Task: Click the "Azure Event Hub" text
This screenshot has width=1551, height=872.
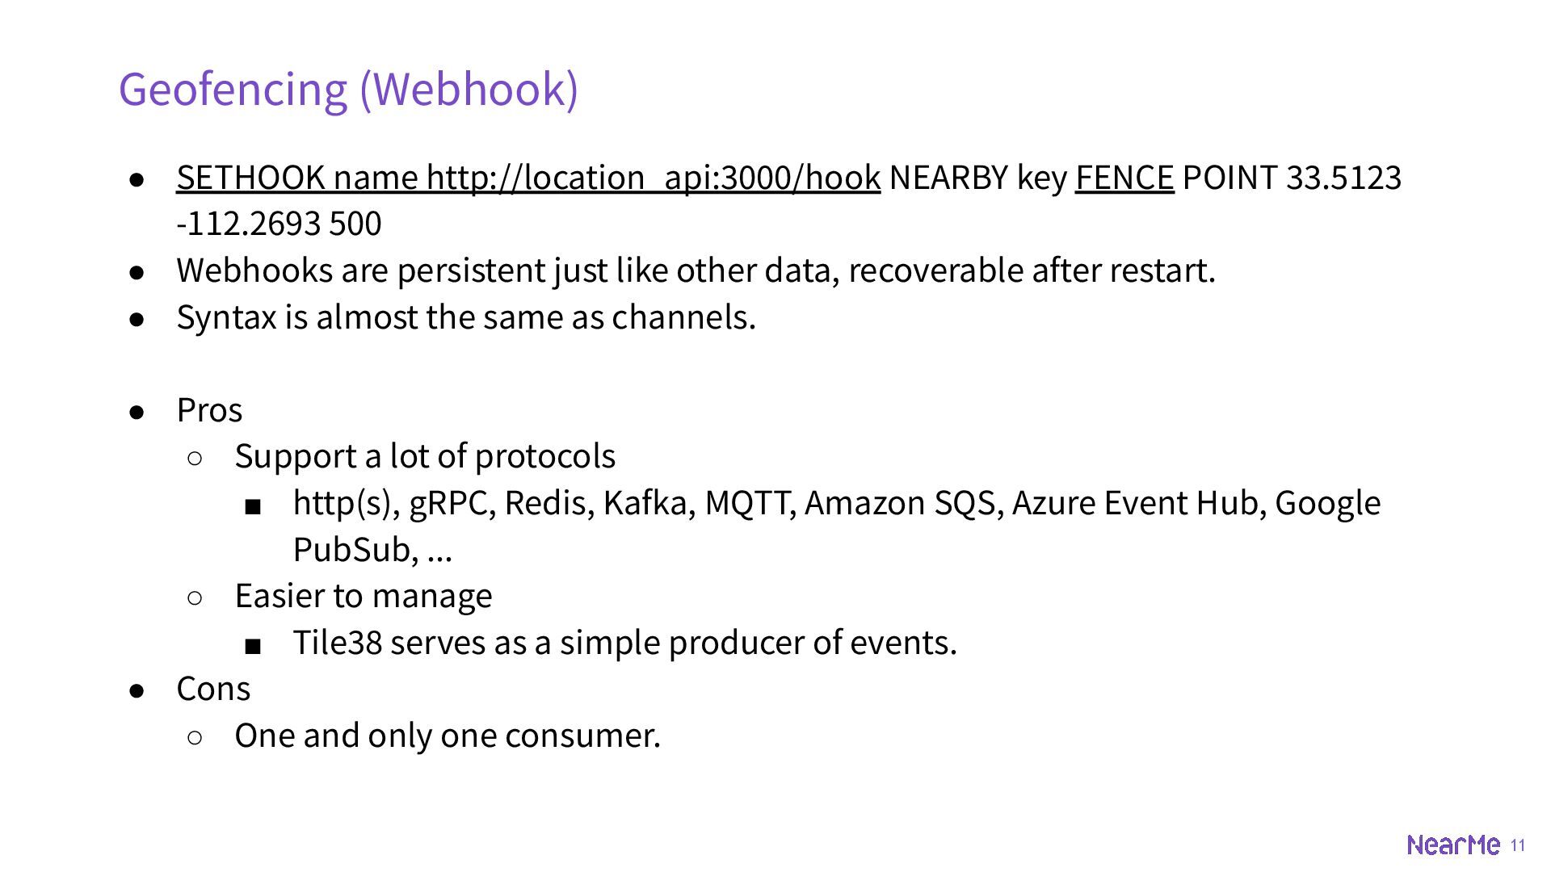Action: coord(1138,503)
